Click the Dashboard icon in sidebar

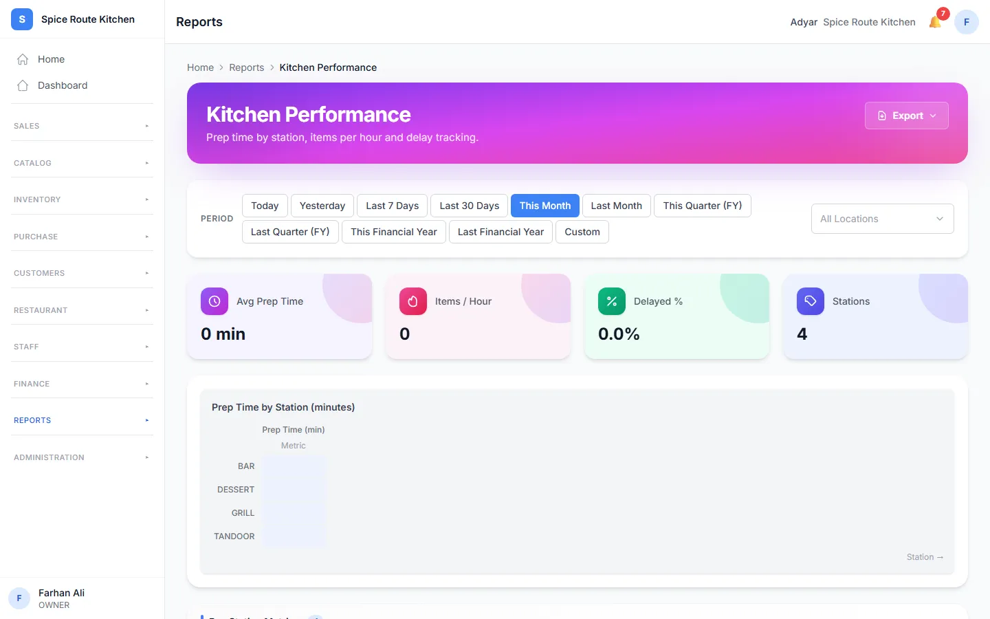(x=23, y=85)
